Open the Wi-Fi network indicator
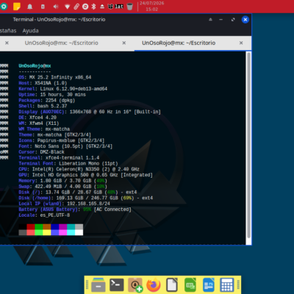The height and width of the screenshot is (294, 294). coord(68,7)
